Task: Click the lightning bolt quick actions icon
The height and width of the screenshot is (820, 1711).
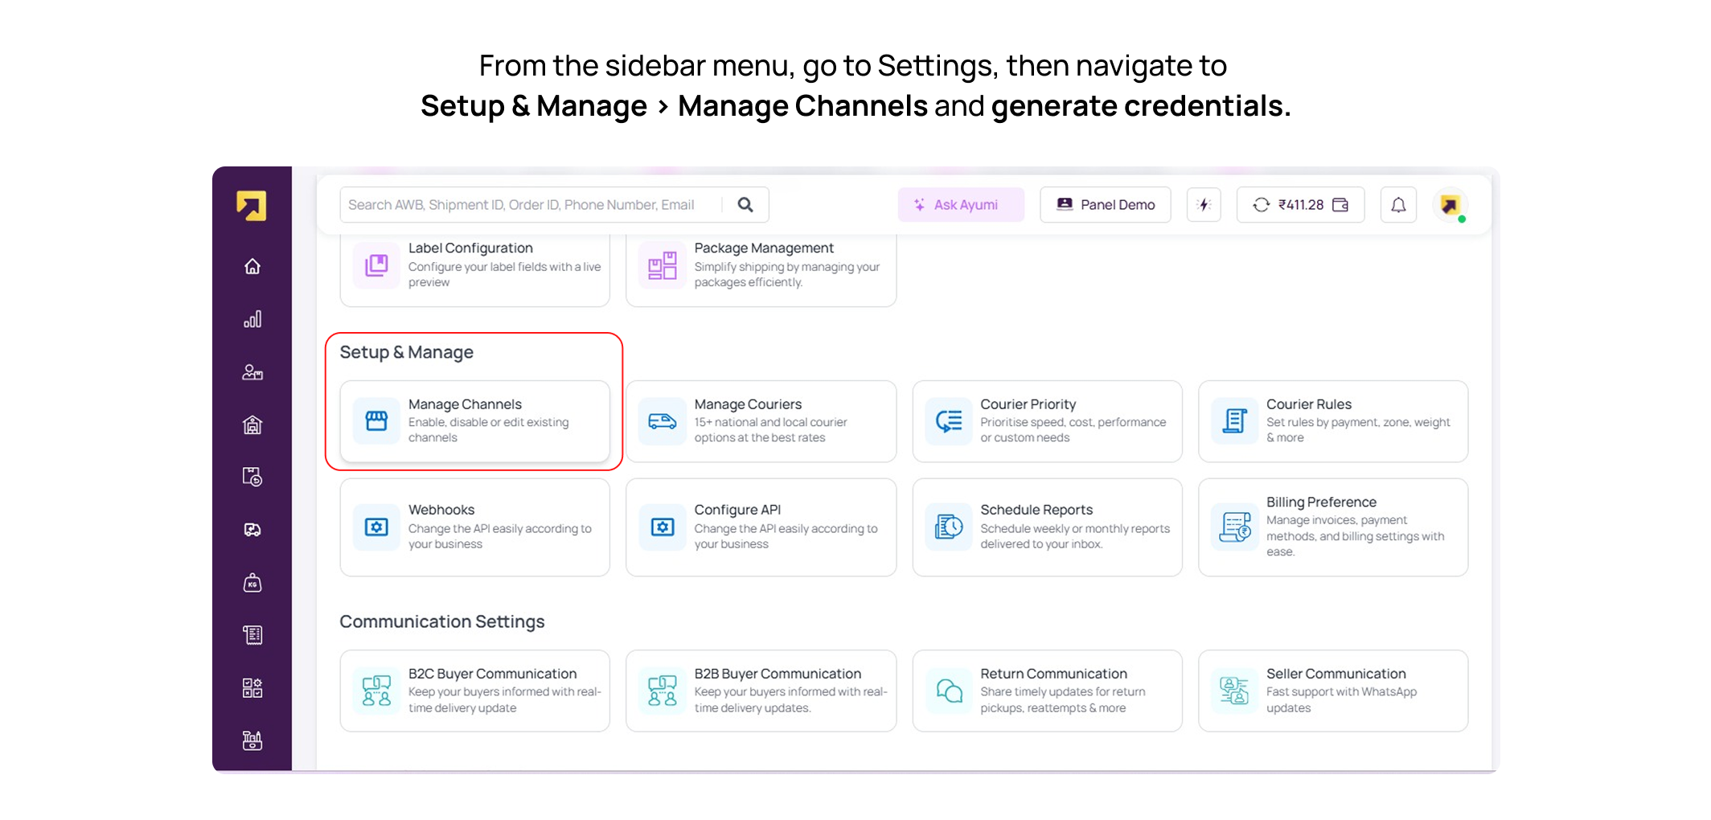Action: pyautogui.click(x=1204, y=205)
